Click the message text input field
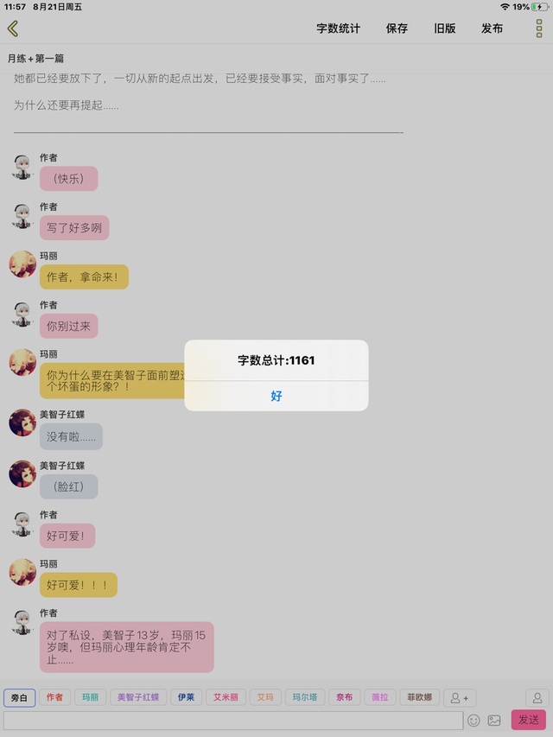Viewport: 553px width, 737px height. click(233, 720)
